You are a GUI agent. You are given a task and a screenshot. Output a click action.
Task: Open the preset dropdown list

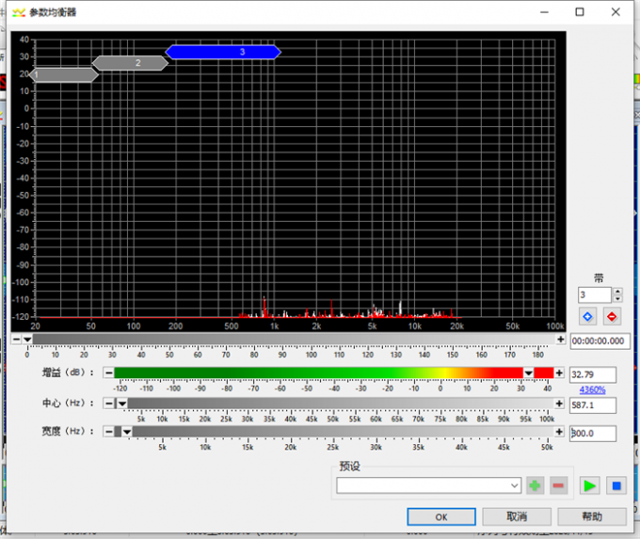[514, 485]
